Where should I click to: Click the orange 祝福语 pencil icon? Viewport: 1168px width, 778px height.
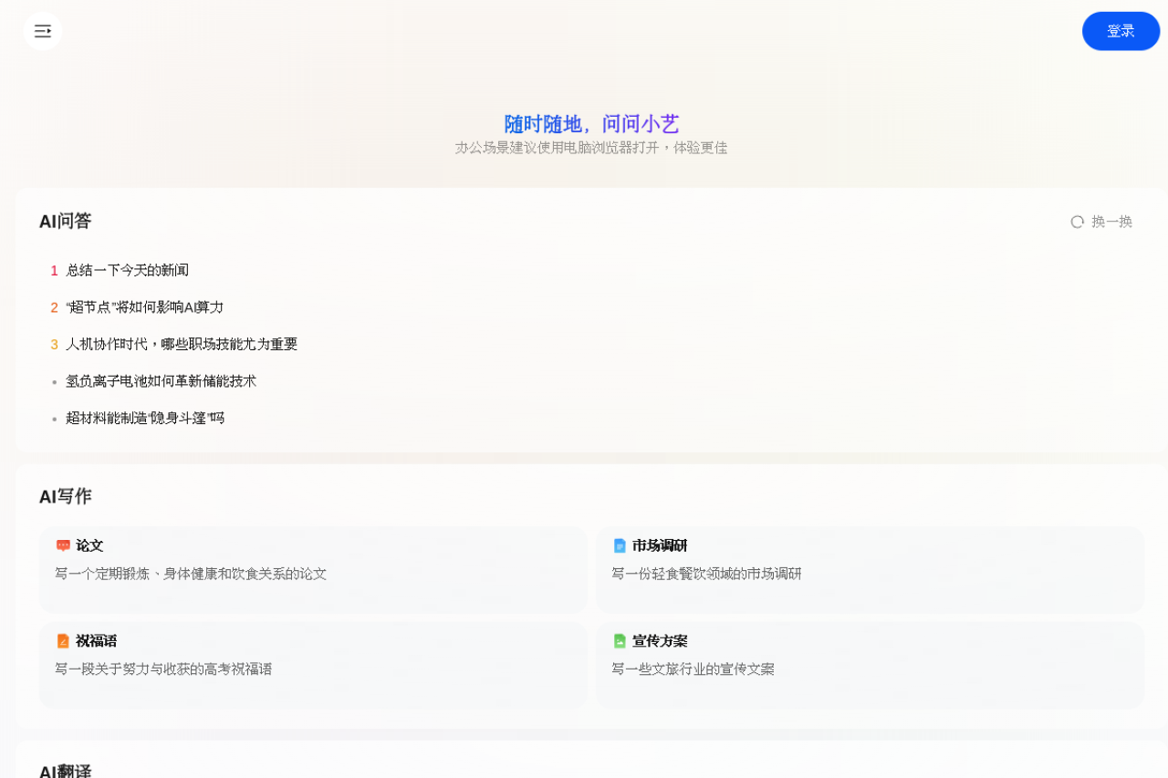click(63, 640)
